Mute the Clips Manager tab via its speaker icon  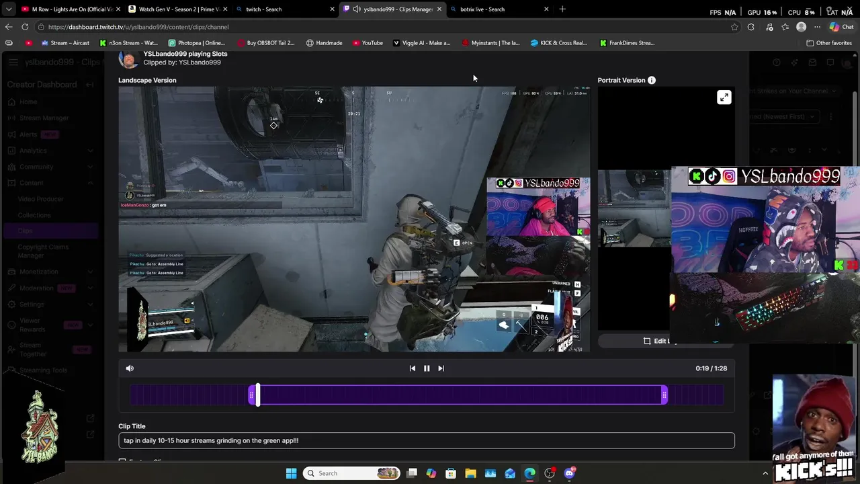(357, 9)
